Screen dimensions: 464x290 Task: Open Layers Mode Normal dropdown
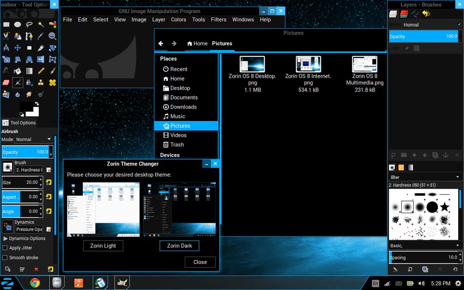point(431,24)
